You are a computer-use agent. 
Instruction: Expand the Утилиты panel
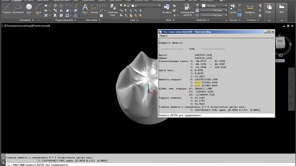point(253,20)
